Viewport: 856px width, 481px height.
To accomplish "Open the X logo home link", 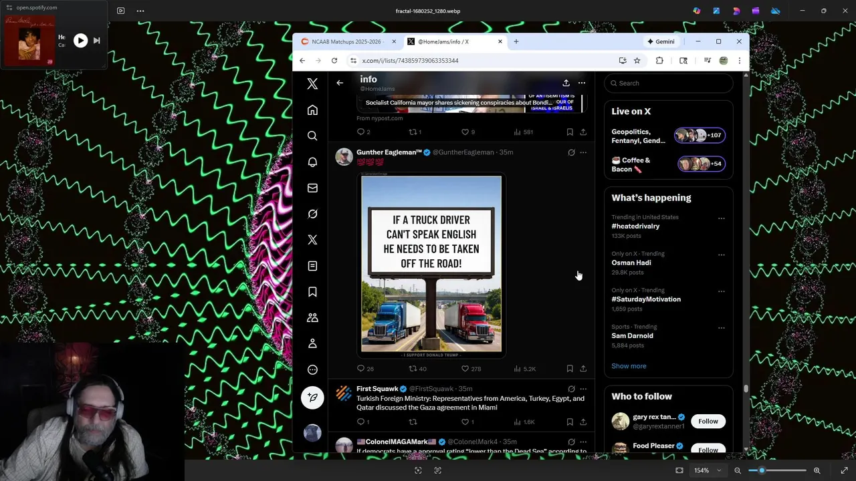I will click(x=312, y=84).
